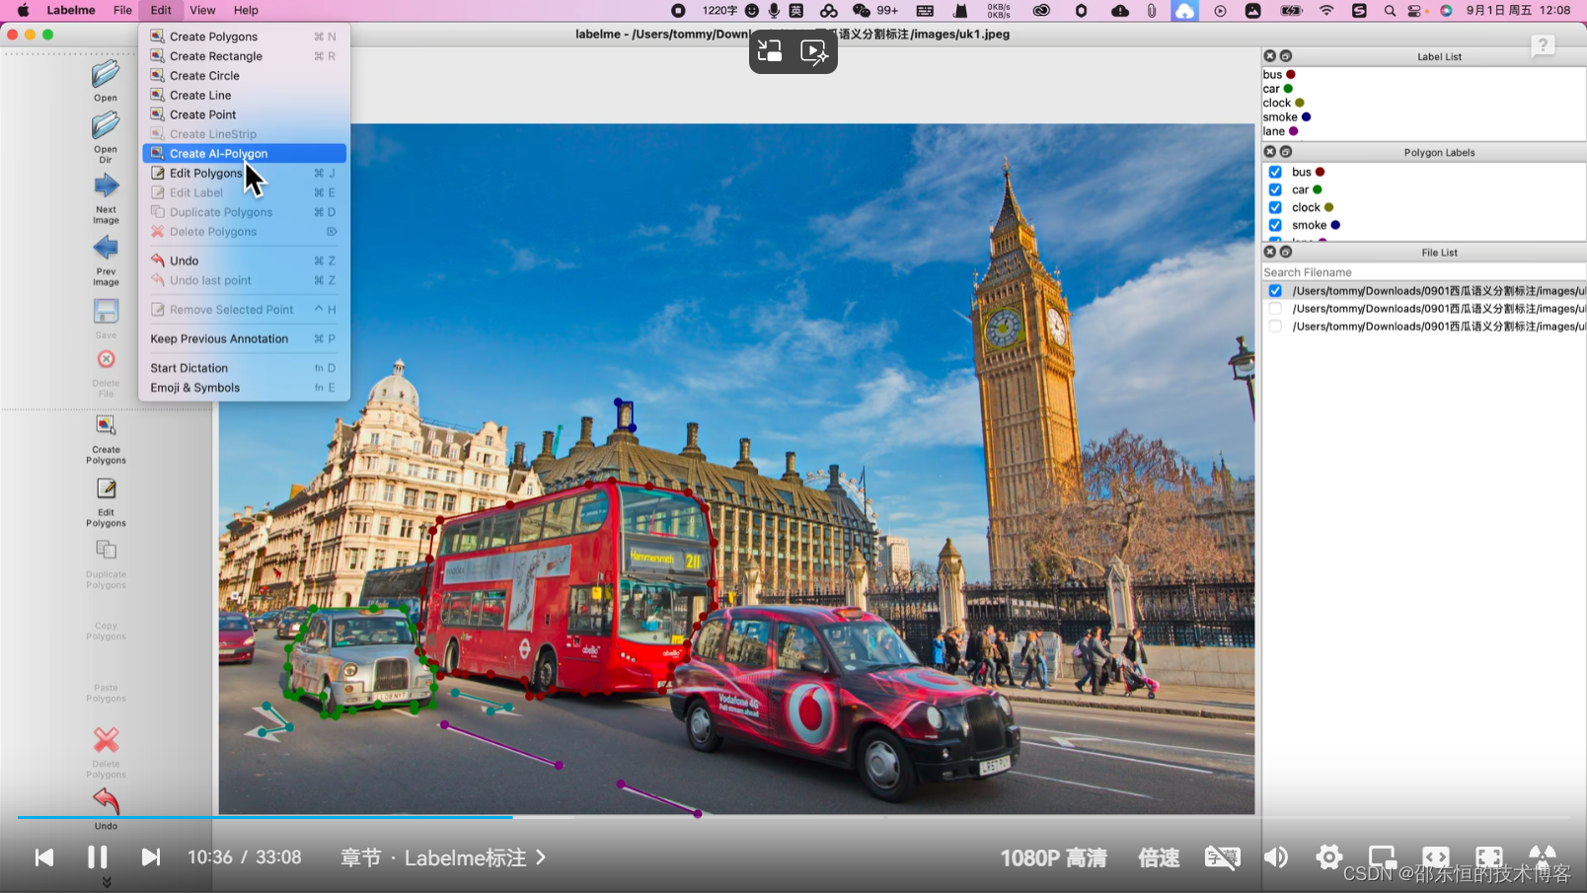Uncheck the car polygon label checkbox
The width and height of the screenshot is (1587, 893).
tap(1275, 189)
